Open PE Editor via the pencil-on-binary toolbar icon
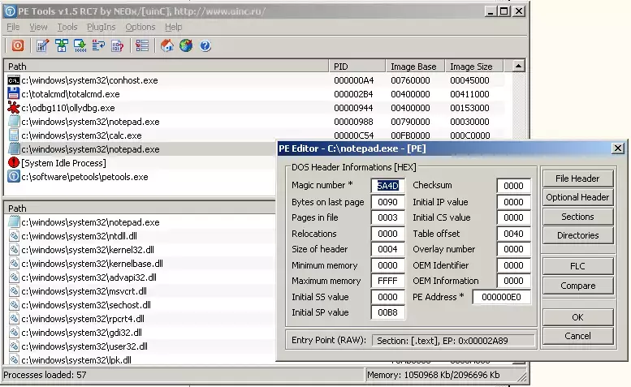The image size is (631, 387). click(42, 45)
